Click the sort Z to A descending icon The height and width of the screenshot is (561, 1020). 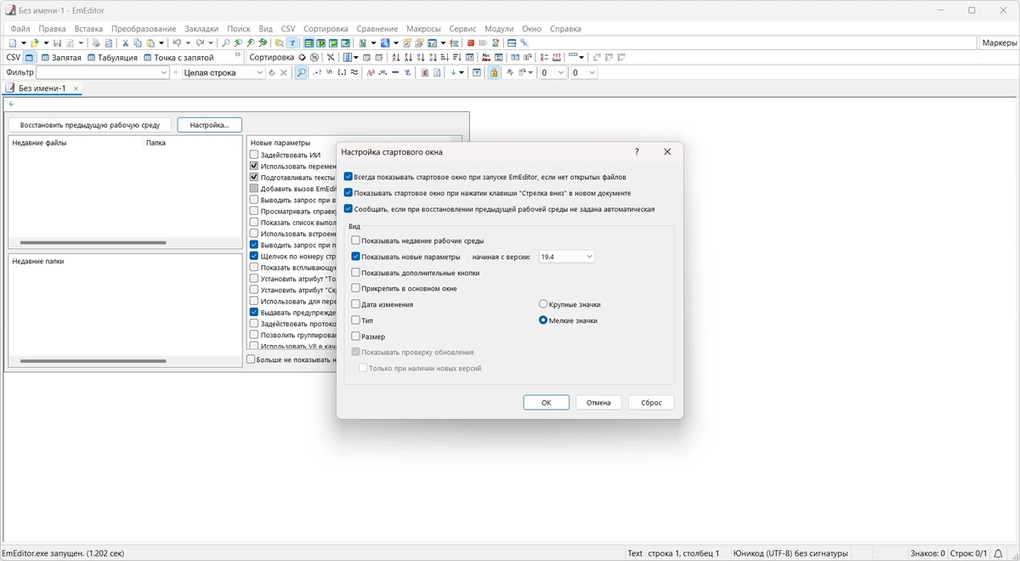click(x=408, y=58)
